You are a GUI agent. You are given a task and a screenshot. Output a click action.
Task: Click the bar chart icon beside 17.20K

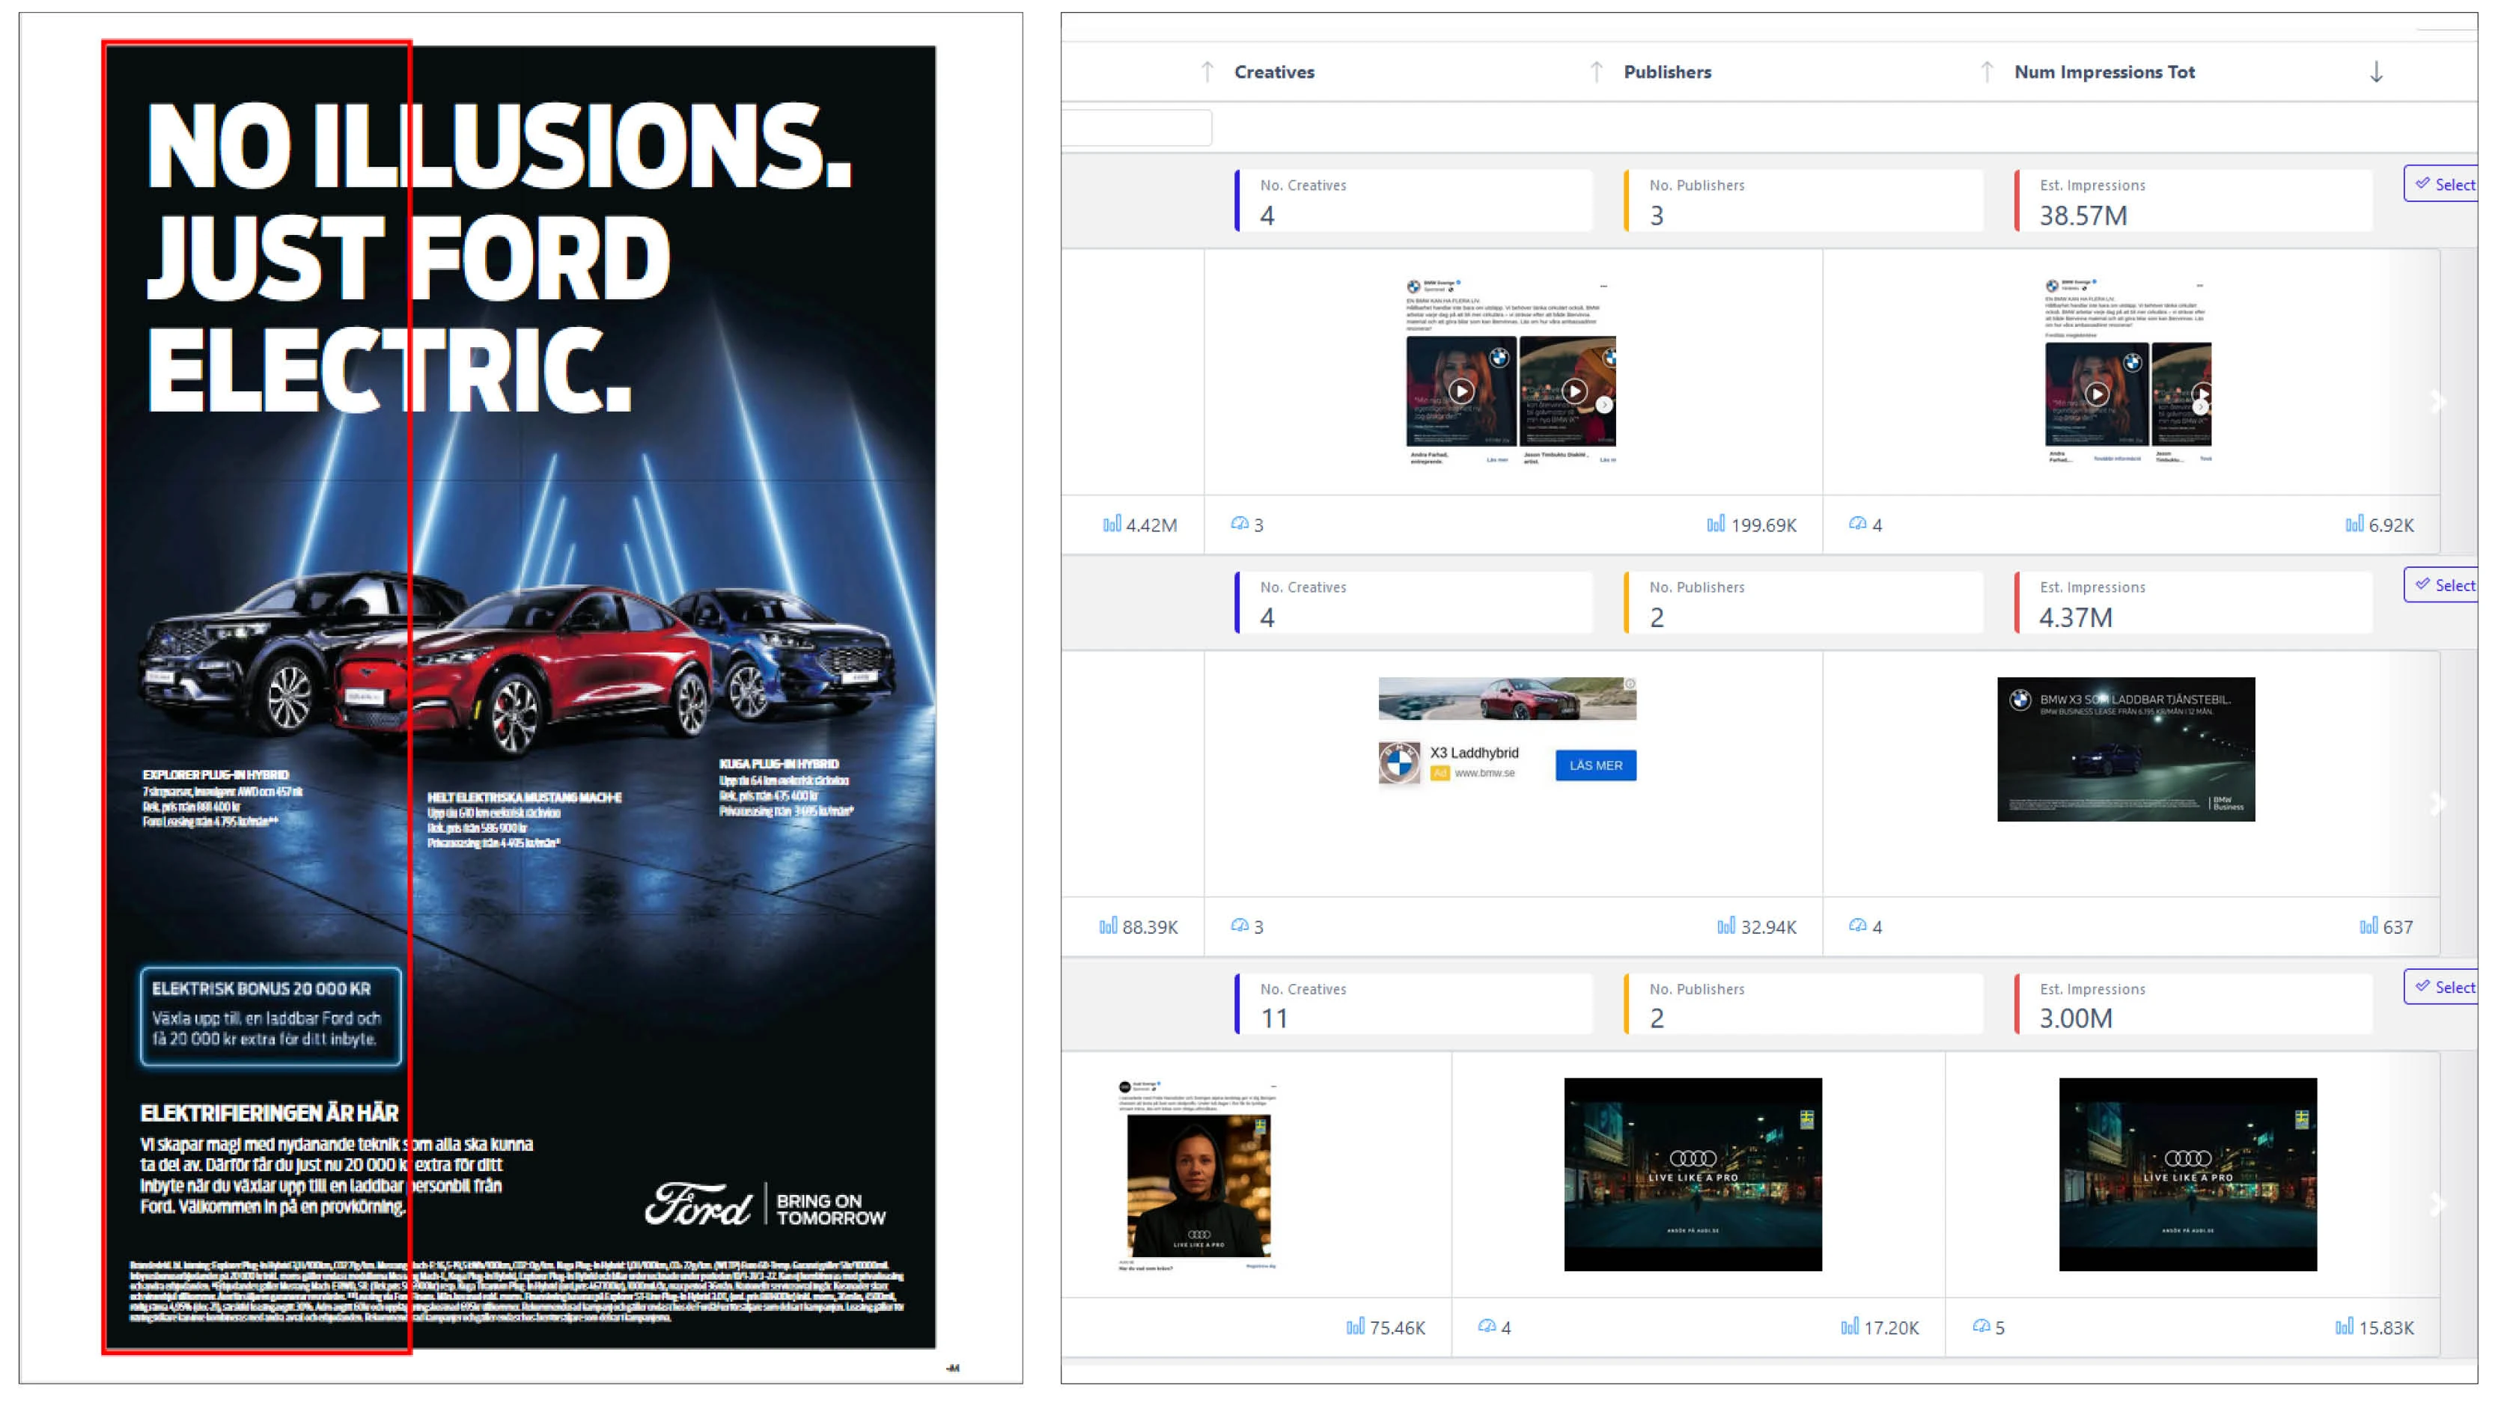(1849, 1327)
